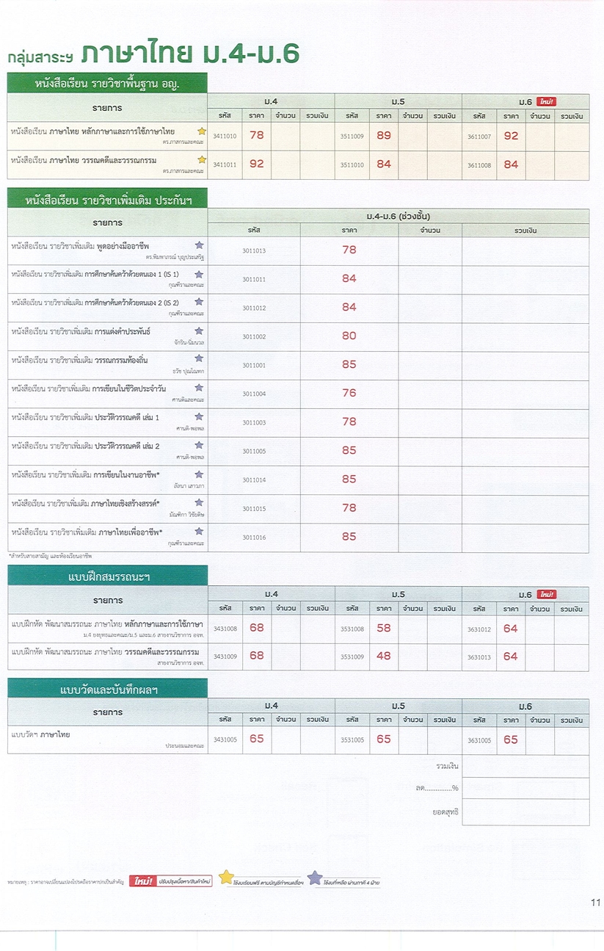
Task: Click the grand total รวมเงิน box at bottom right
Action: [x=525, y=767]
